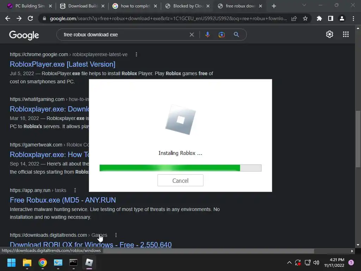Screen dimensions: 361x271
Task: Close the PC Building Sim tab
Action: (50, 6)
